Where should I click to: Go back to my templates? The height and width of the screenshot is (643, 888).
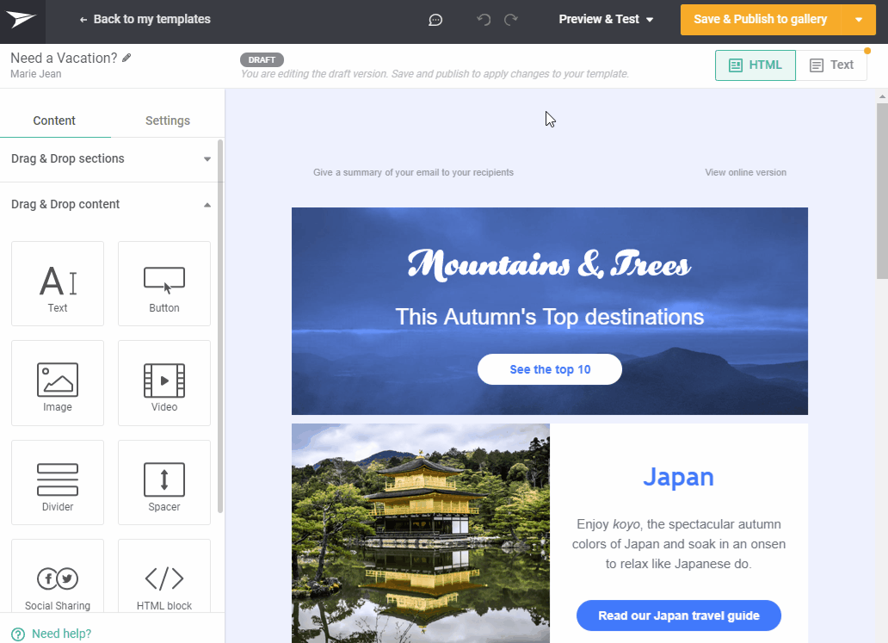pos(145,20)
